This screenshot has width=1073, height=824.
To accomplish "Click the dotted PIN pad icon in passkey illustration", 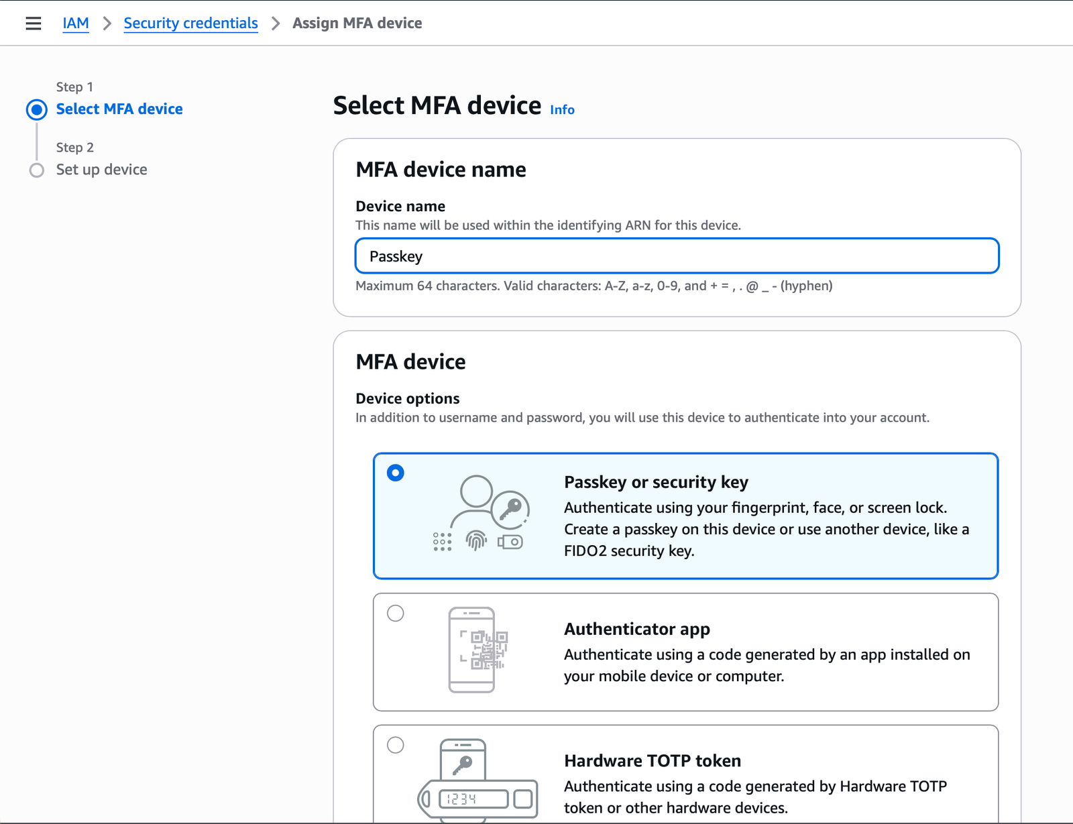I will [x=441, y=540].
